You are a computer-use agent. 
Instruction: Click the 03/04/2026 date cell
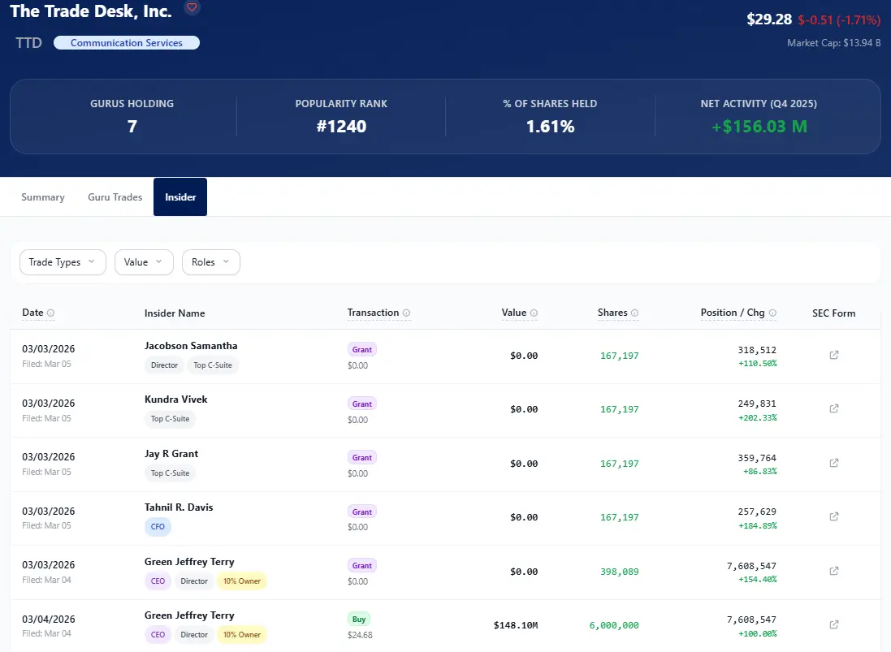pos(48,619)
